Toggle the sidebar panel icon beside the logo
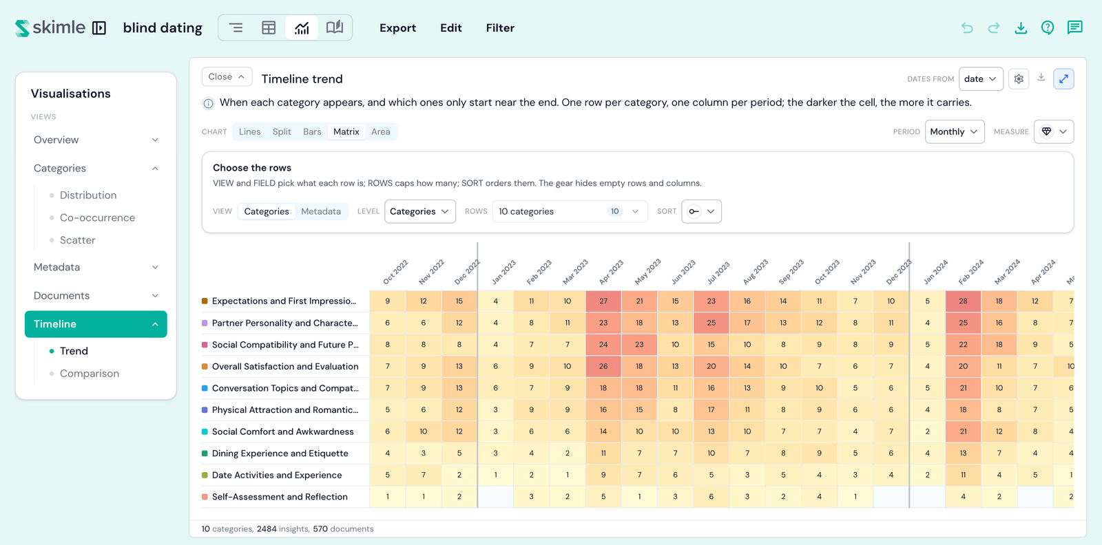The height and width of the screenshot is (545, 1102). (x=99, y=28)
